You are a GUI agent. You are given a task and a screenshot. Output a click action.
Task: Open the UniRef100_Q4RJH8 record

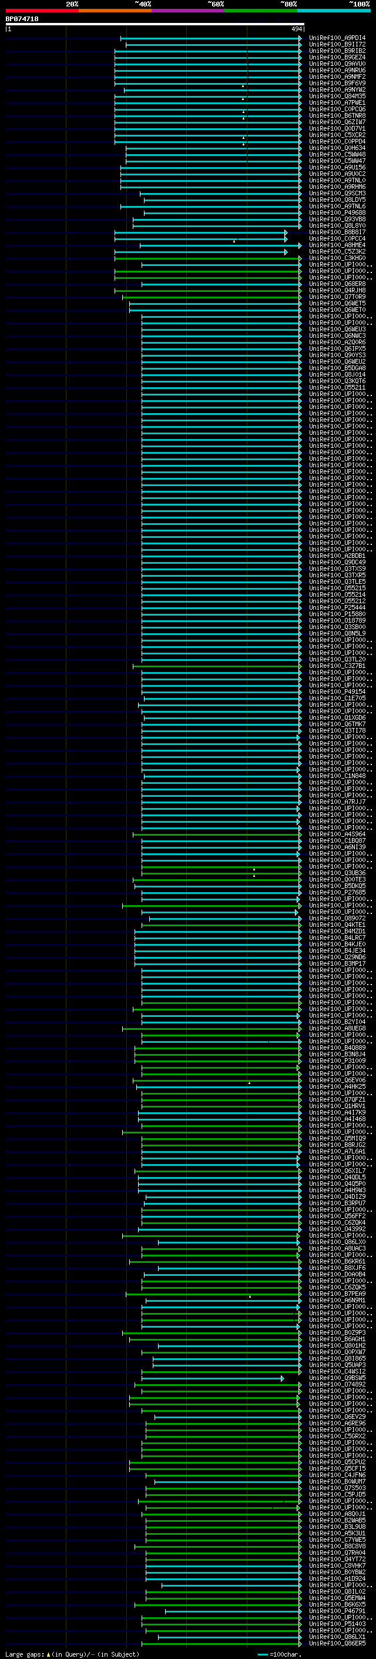pos(337,291)
